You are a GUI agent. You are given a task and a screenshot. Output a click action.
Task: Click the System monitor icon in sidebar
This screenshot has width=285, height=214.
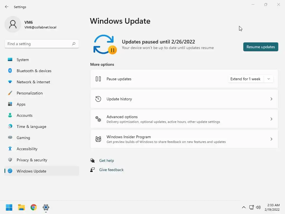10,60
